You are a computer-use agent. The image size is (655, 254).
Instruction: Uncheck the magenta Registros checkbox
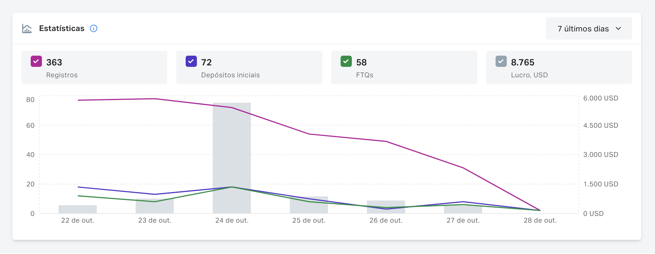[x=36, y=61]
